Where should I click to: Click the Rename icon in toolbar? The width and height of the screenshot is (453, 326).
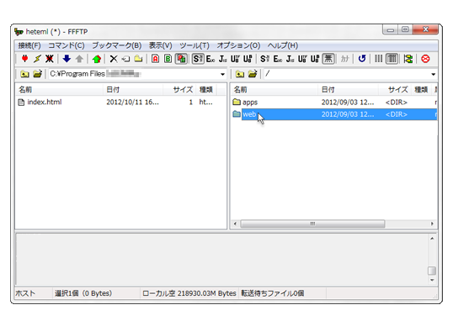125,59
